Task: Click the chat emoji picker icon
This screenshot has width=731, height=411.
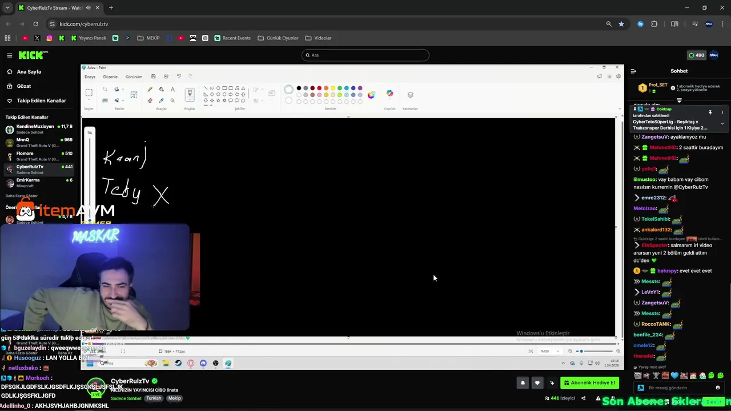Action: (x=718, y=388)
